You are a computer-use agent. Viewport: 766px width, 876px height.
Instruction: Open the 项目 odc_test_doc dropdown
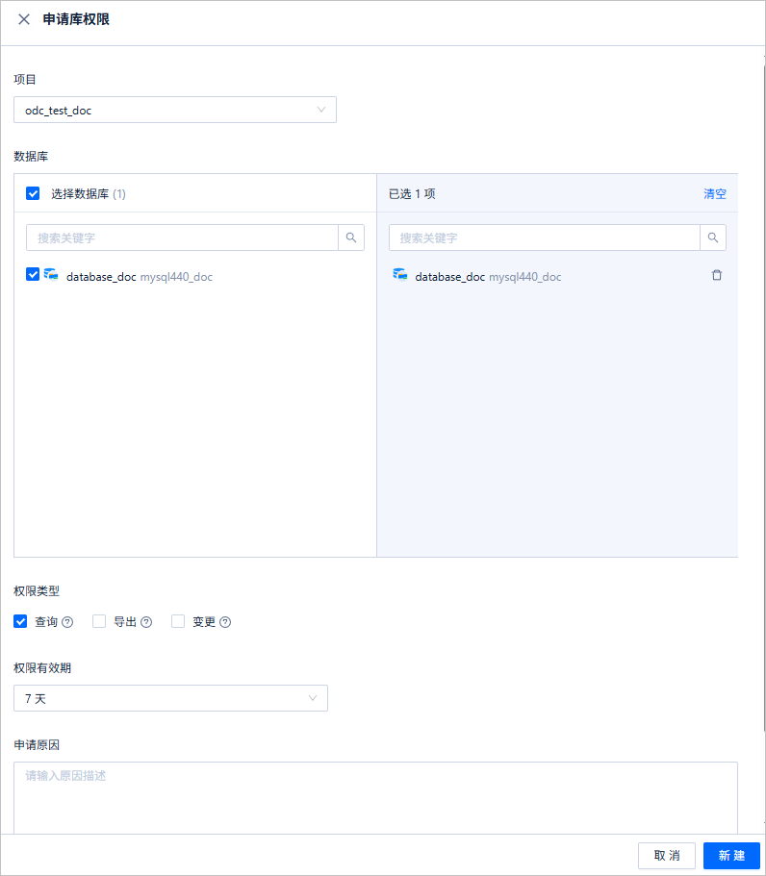tap(175, 110)
